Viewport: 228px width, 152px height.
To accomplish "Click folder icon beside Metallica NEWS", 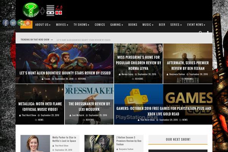I will pos(36,120).
